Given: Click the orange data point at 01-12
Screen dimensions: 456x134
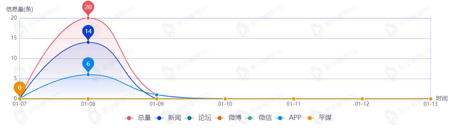Looking at the screenshot, I should coord(362,99).
